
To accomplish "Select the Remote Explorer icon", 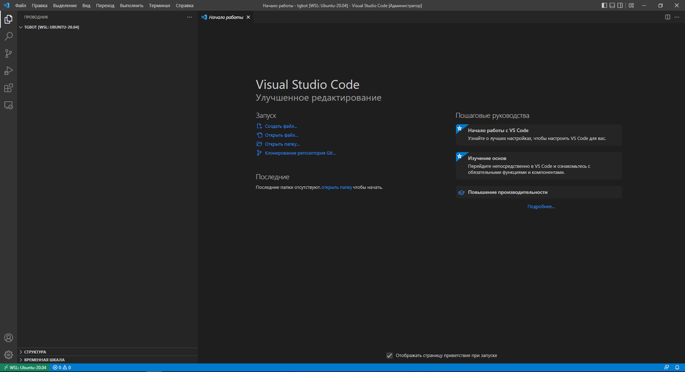I will 8,105.
